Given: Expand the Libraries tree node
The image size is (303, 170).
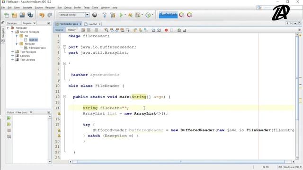Looking at the screenshot, I should tap(12, 56).
